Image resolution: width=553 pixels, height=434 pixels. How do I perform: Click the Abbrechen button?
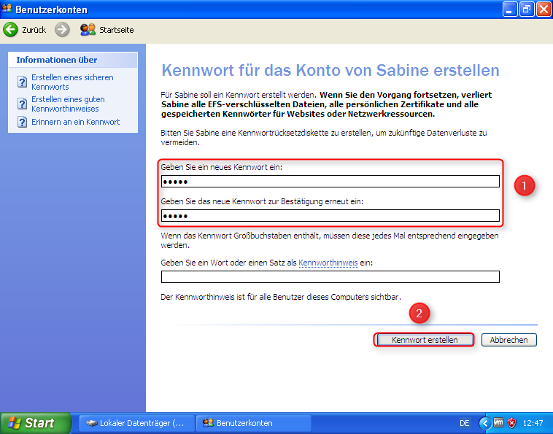[509, 340]
